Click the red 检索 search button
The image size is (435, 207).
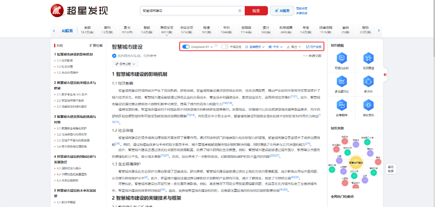click(256, 11)
